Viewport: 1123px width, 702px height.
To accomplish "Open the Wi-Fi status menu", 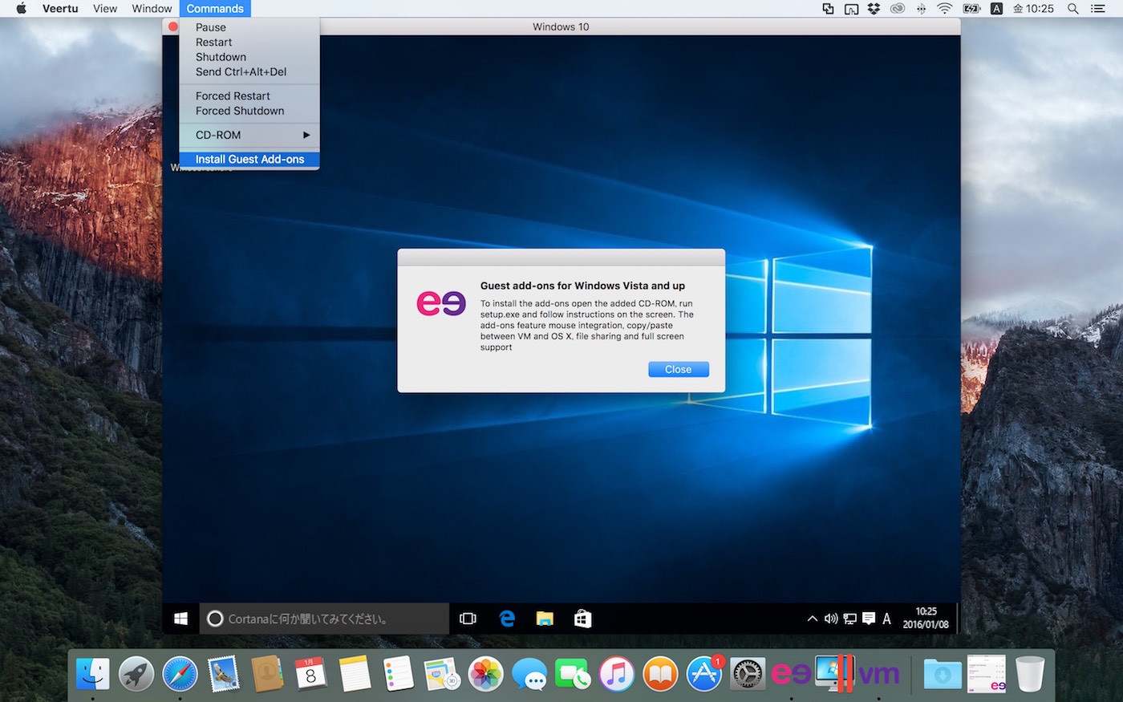I will 945,9.
